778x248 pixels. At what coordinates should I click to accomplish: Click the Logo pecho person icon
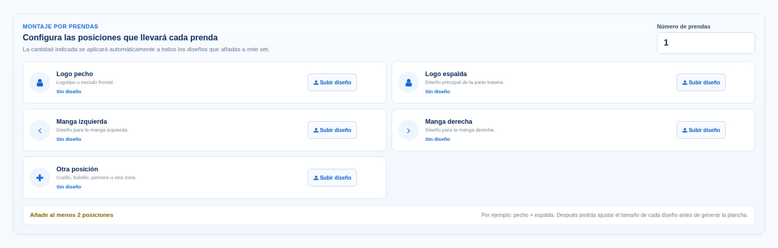pos(40,82)
